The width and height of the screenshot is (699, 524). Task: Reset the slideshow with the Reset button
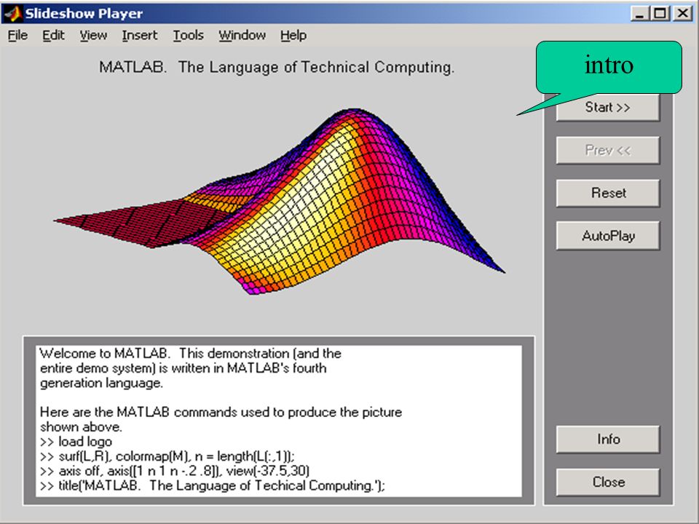607,193
